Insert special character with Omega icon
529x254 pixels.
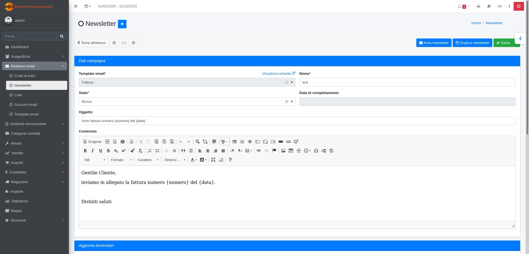coord(316,151)
